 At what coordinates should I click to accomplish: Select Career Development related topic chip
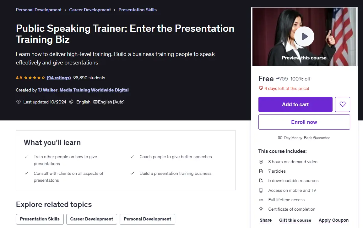pyautogui.click(x=91, y=219)
